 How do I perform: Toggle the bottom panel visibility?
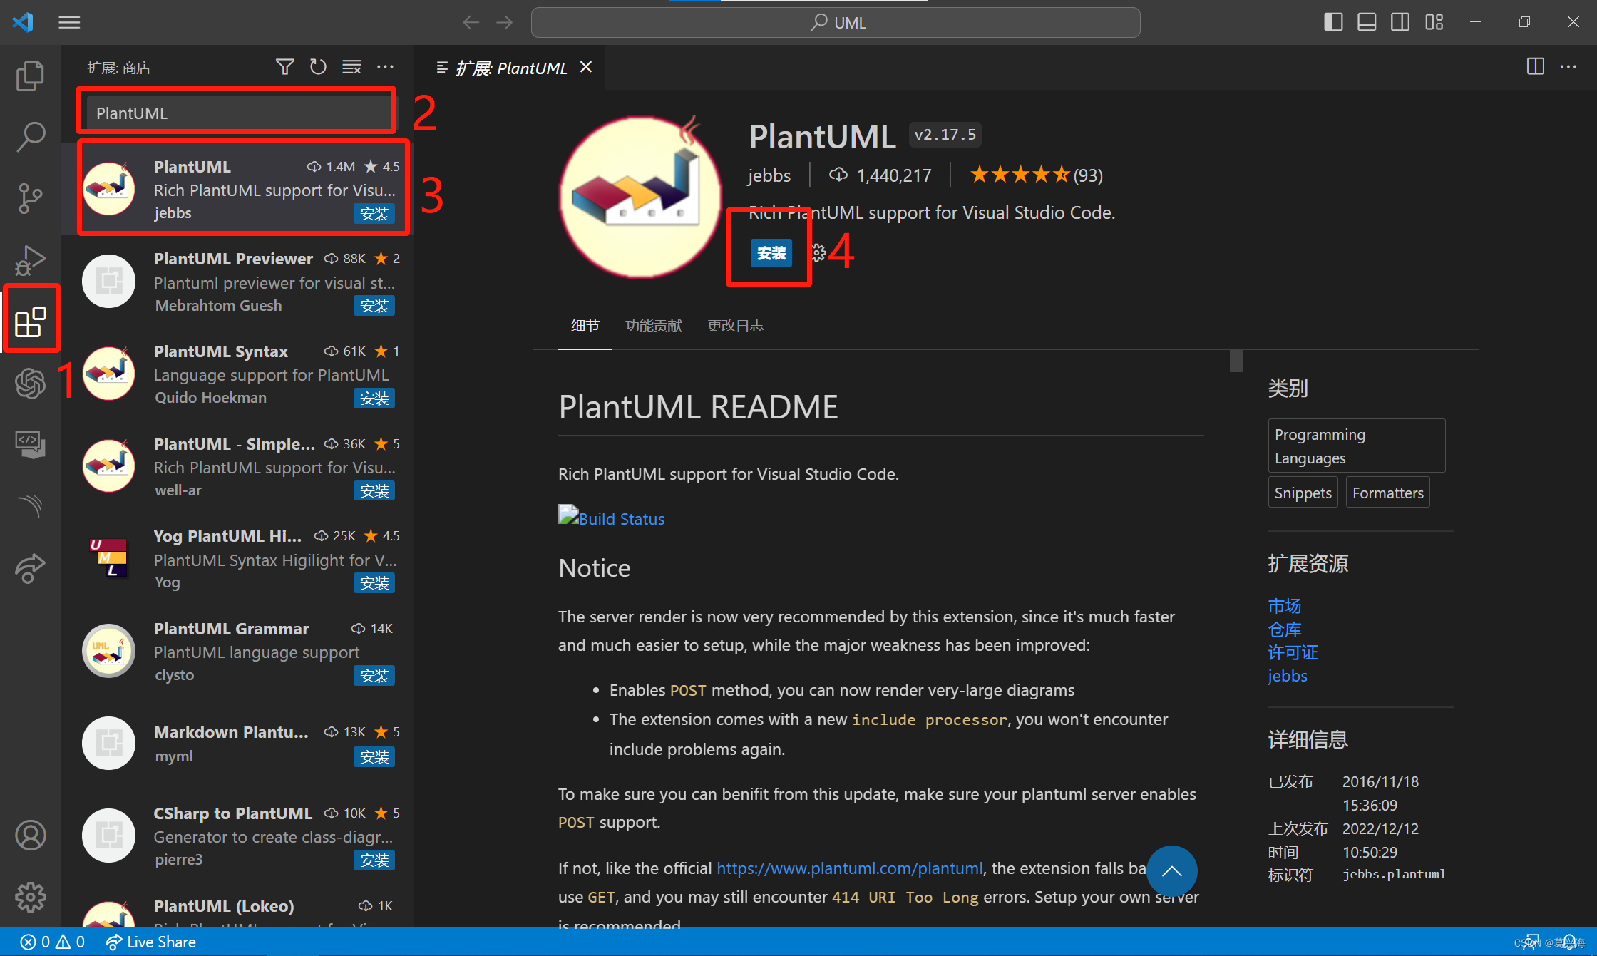(1366, 21)
